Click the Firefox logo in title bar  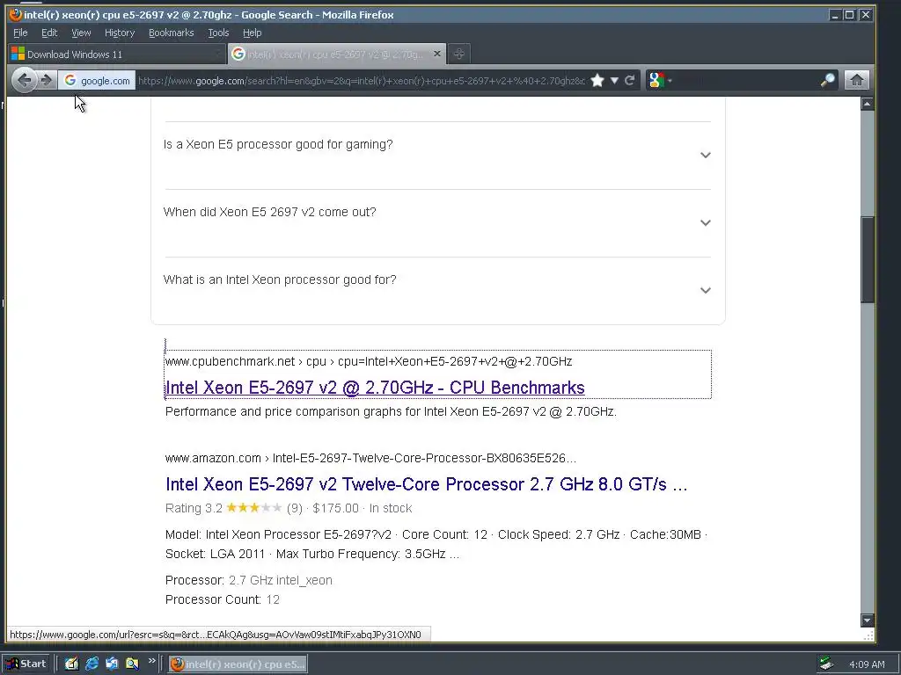coord(16,14)
